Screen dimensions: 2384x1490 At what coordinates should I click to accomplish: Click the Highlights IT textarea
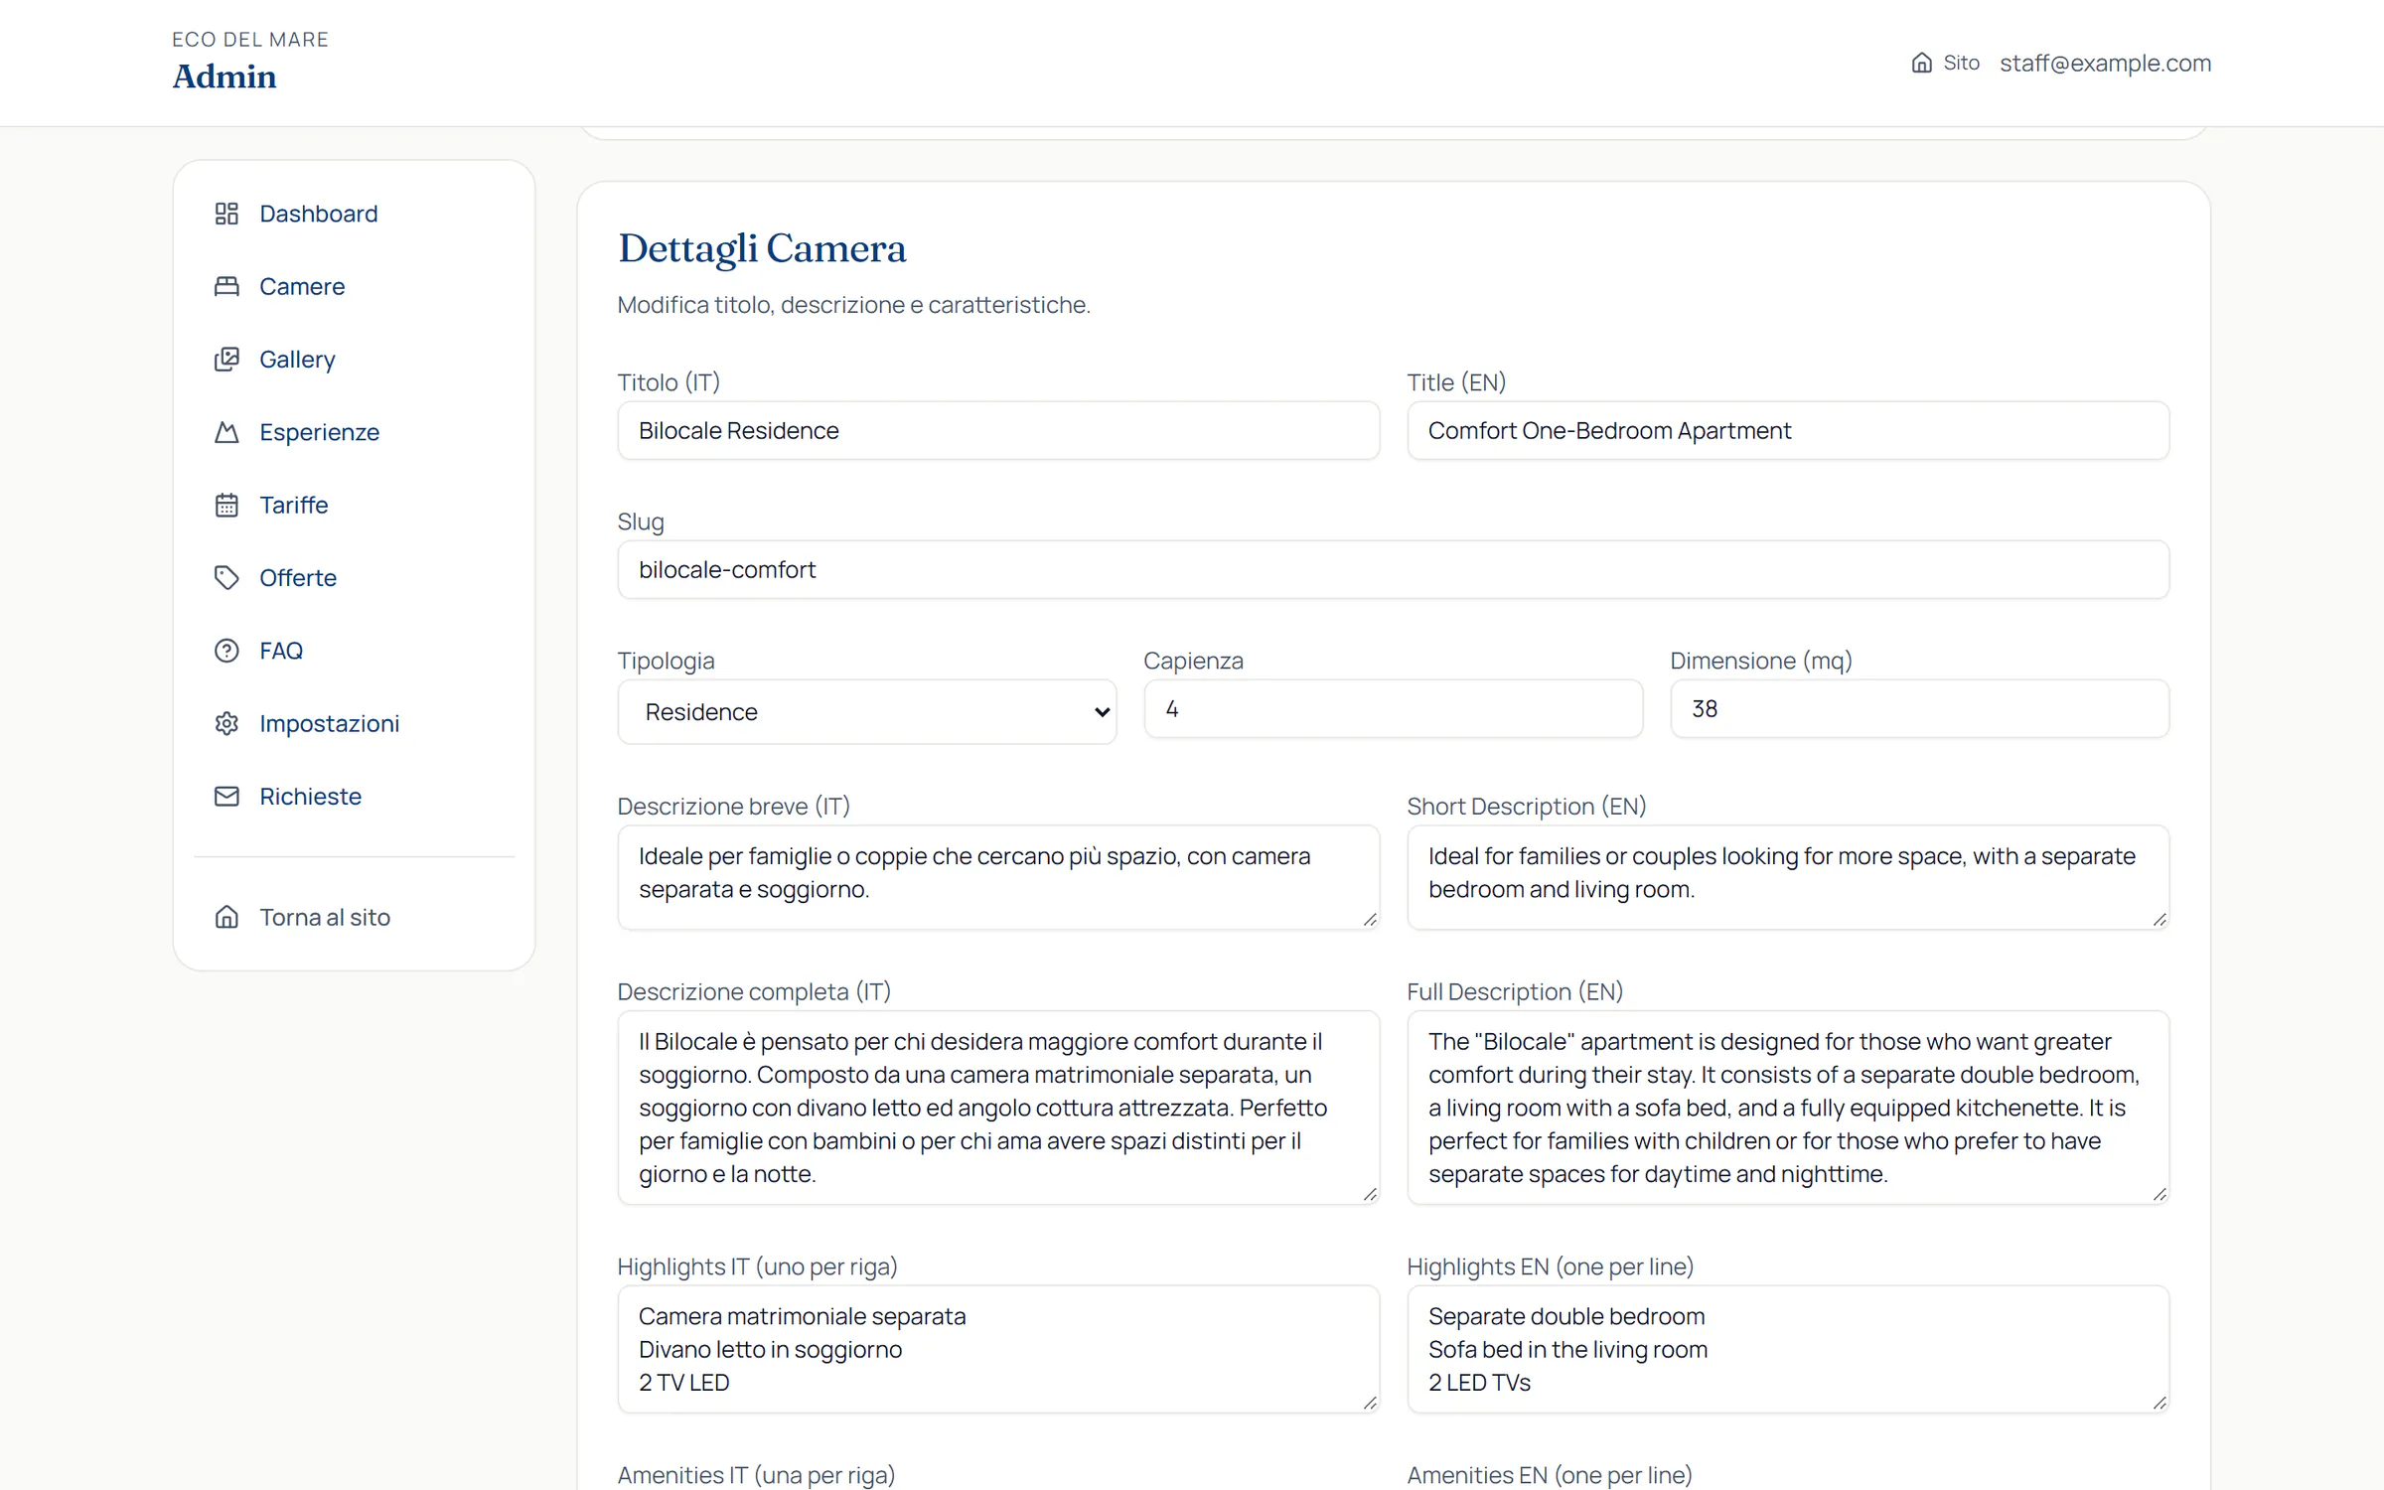click(x=998, y=1349)
